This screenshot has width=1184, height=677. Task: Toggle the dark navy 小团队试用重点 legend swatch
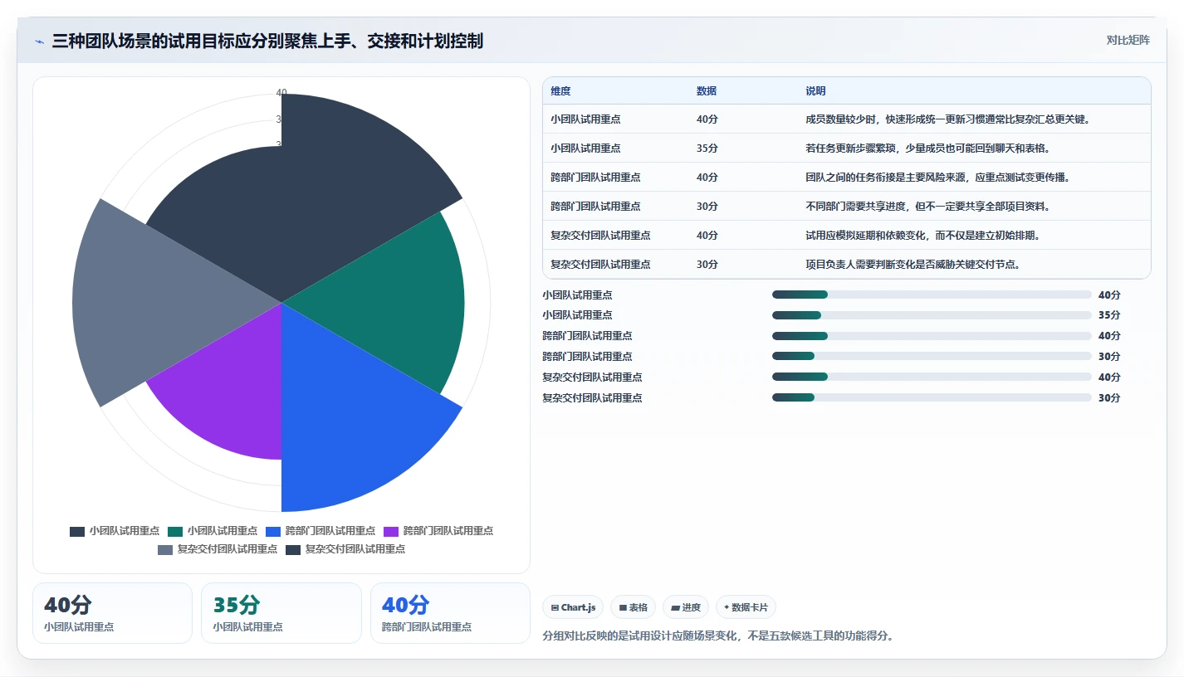tap(77, 531)
